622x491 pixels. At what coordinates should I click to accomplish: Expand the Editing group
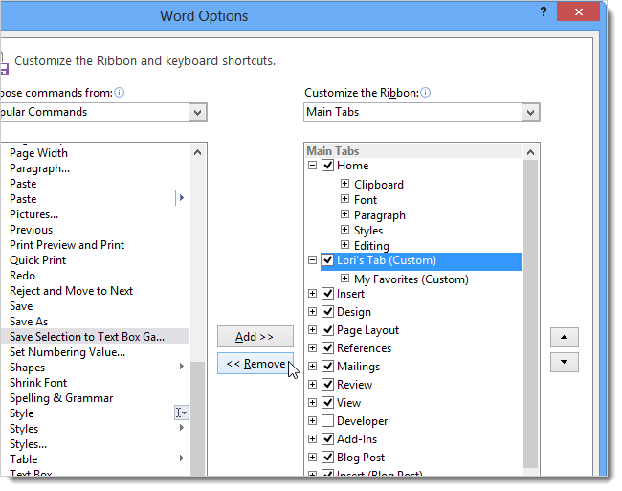click(x=345, y=244)
